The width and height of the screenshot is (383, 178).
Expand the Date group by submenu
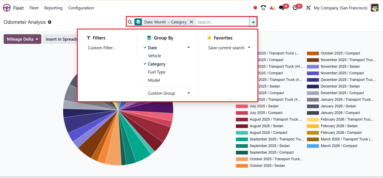[188, 48]
